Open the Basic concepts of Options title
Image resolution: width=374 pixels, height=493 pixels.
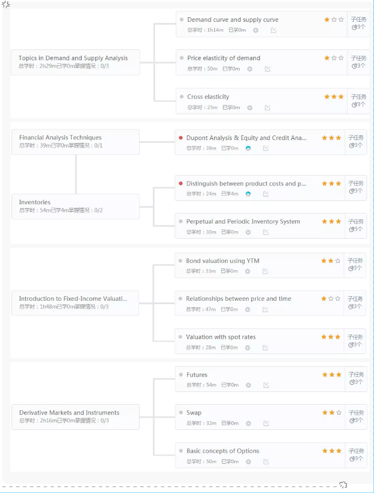(x=223, y=451)
